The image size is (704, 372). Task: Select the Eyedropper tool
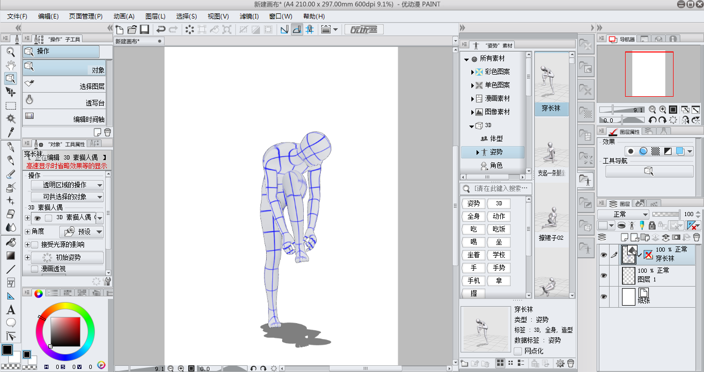[10, 132]
